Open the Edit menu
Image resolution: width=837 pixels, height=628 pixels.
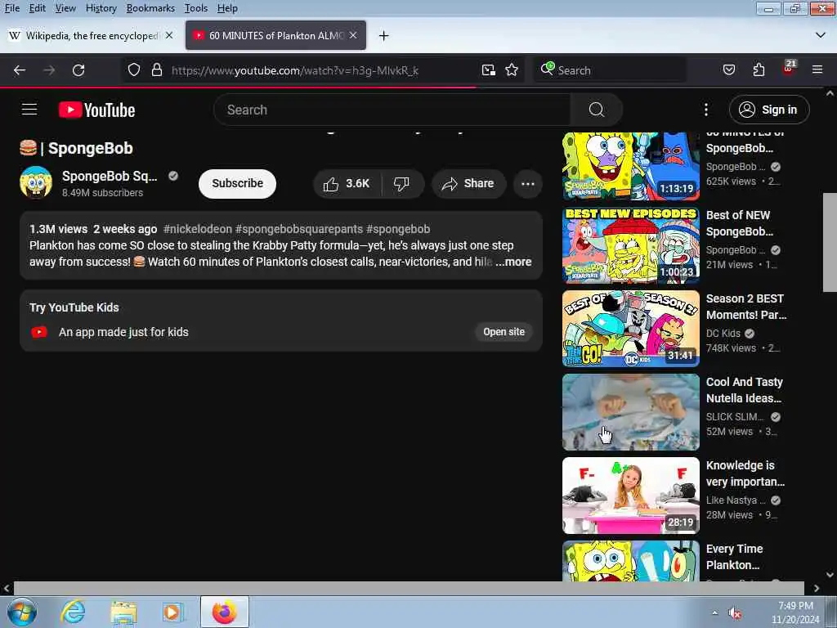[x=37, y=8]
